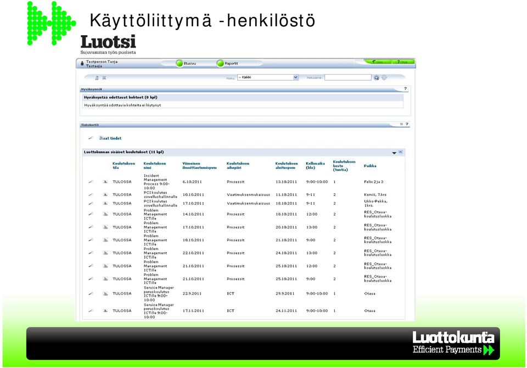Screen dimensions: 527x368
Task: Log out with the green Ulos button
Action: point(378,62)
